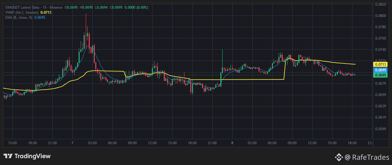Click the close price C0.0695 in legend
This screenshot has height=165, width=392.
click(x=116, y=7)
